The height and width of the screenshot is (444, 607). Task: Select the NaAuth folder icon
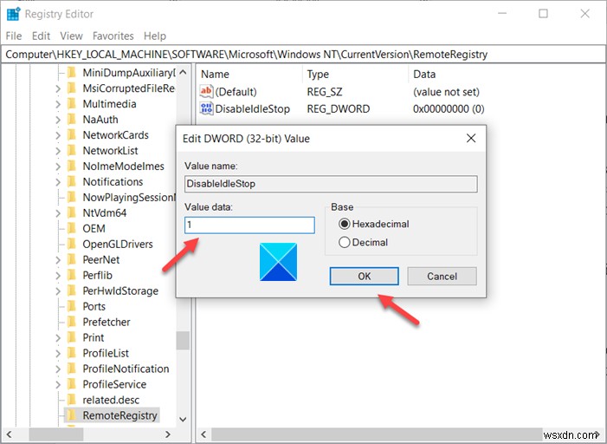72,120
